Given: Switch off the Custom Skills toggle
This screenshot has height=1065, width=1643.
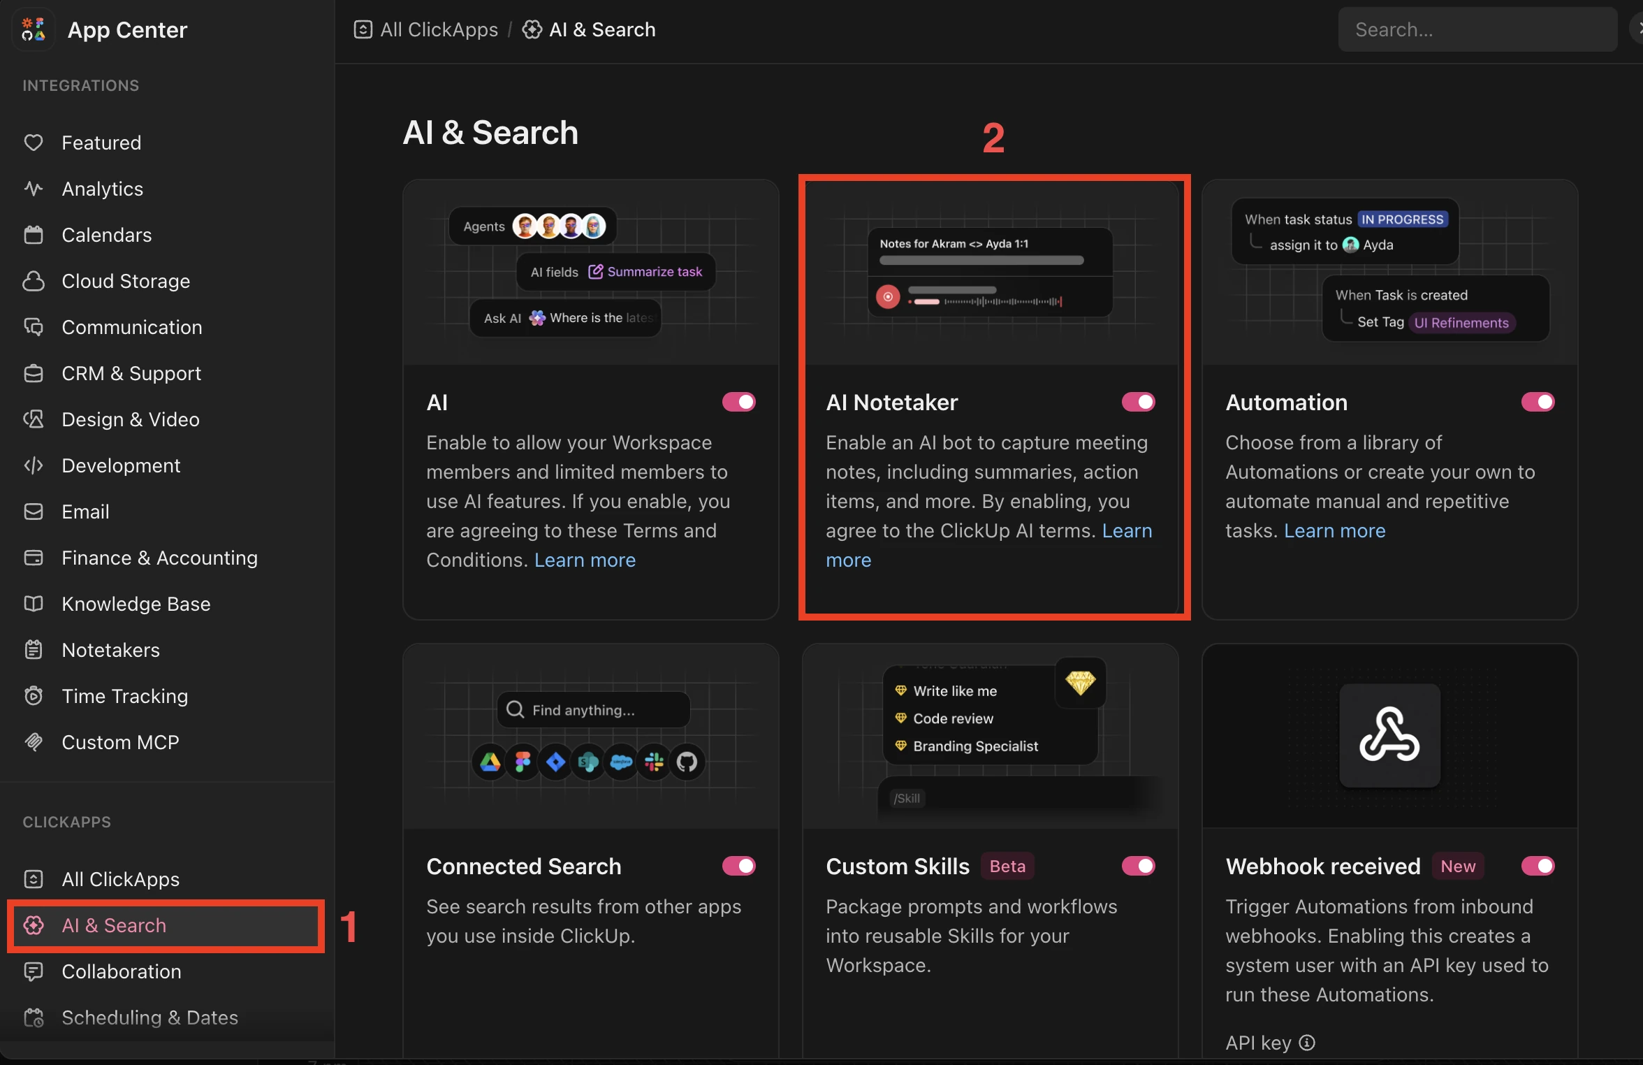Looking at the screenshot, I should pyautogui.click(x=1139, y=866).
